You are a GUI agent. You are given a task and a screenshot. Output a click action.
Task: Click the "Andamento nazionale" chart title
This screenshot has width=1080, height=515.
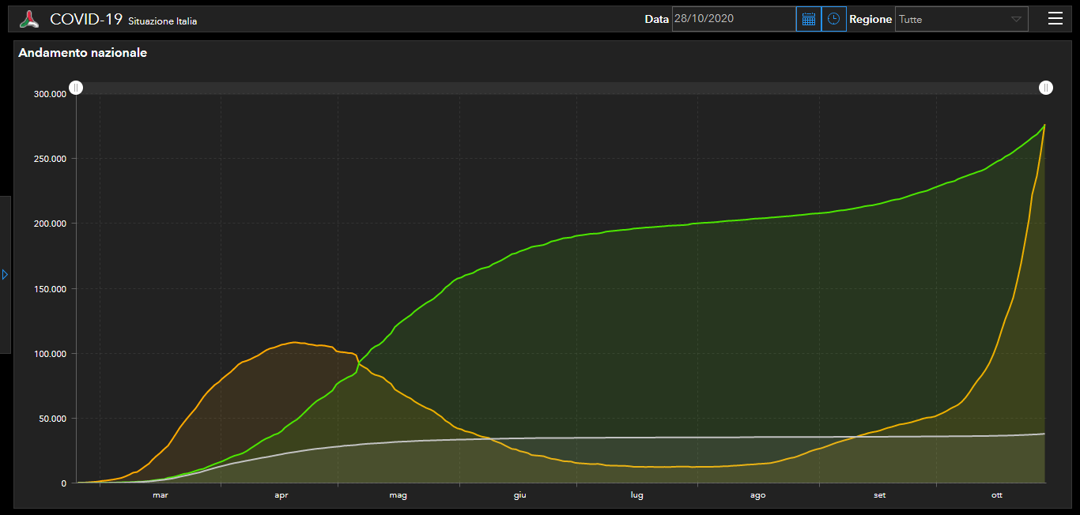[x=82, y=53]
